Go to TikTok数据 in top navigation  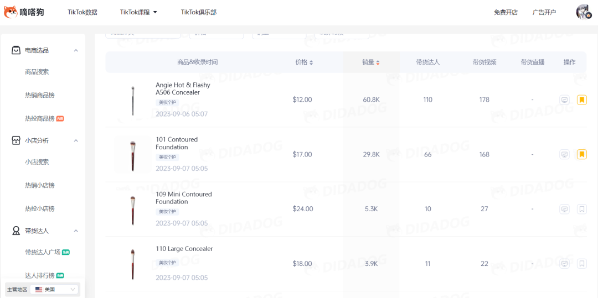[x=83, y=12]
